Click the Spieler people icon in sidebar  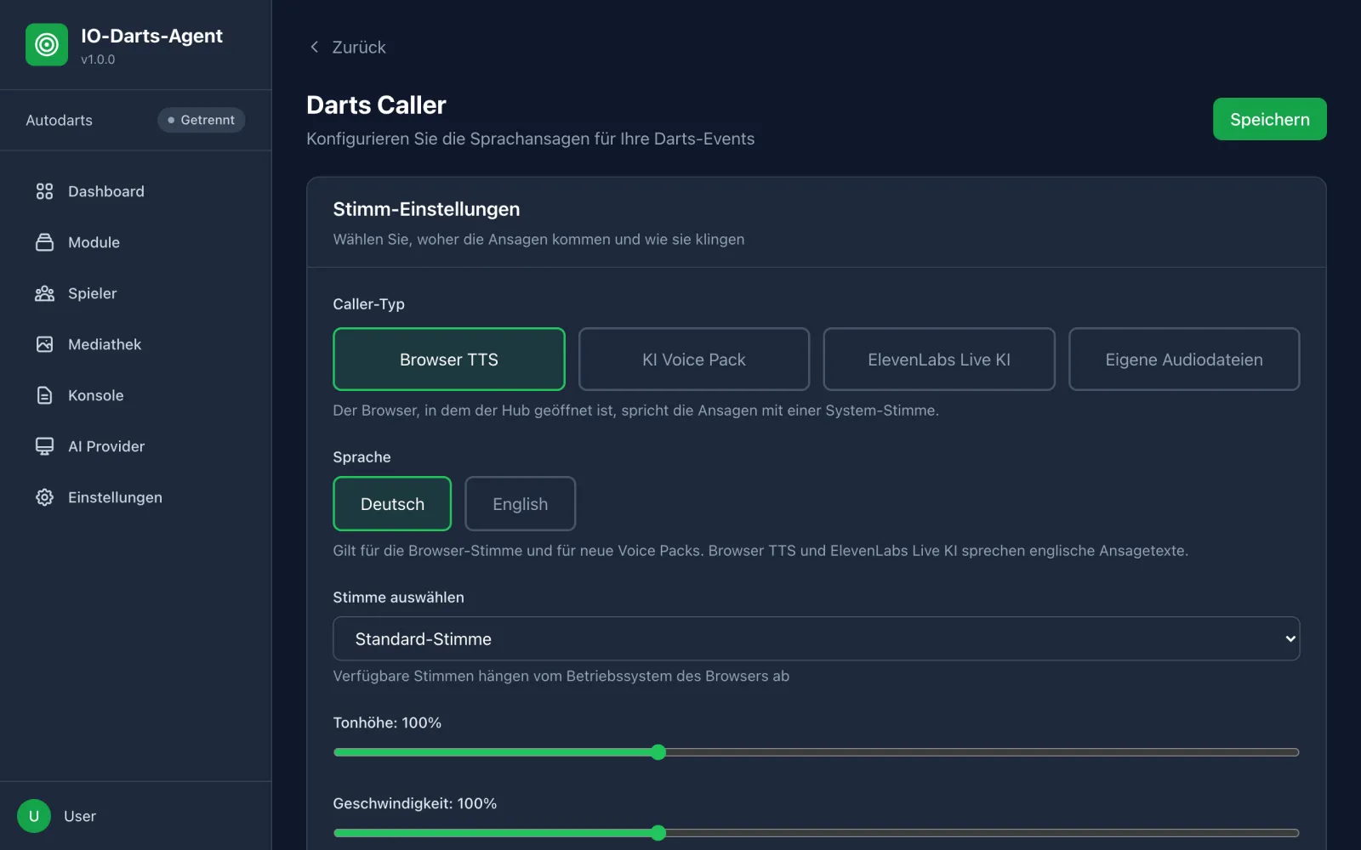[44, 293]
